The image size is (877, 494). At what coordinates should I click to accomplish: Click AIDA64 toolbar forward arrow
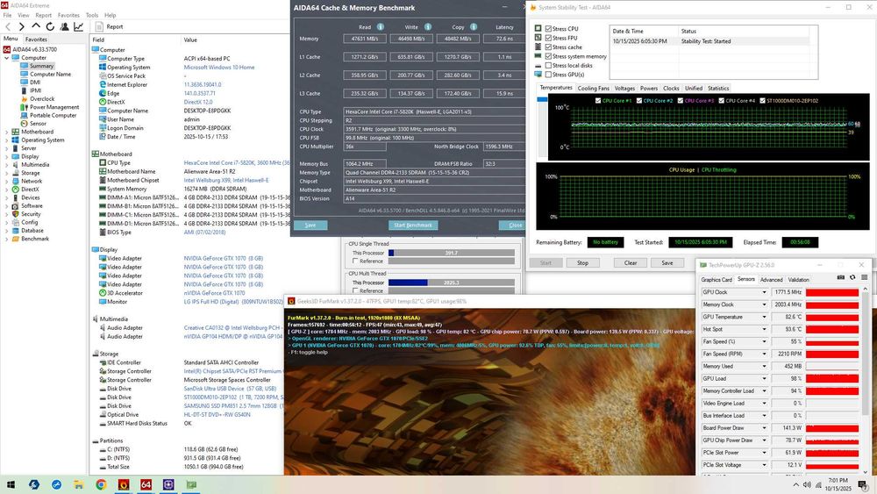tap(21, 27)
